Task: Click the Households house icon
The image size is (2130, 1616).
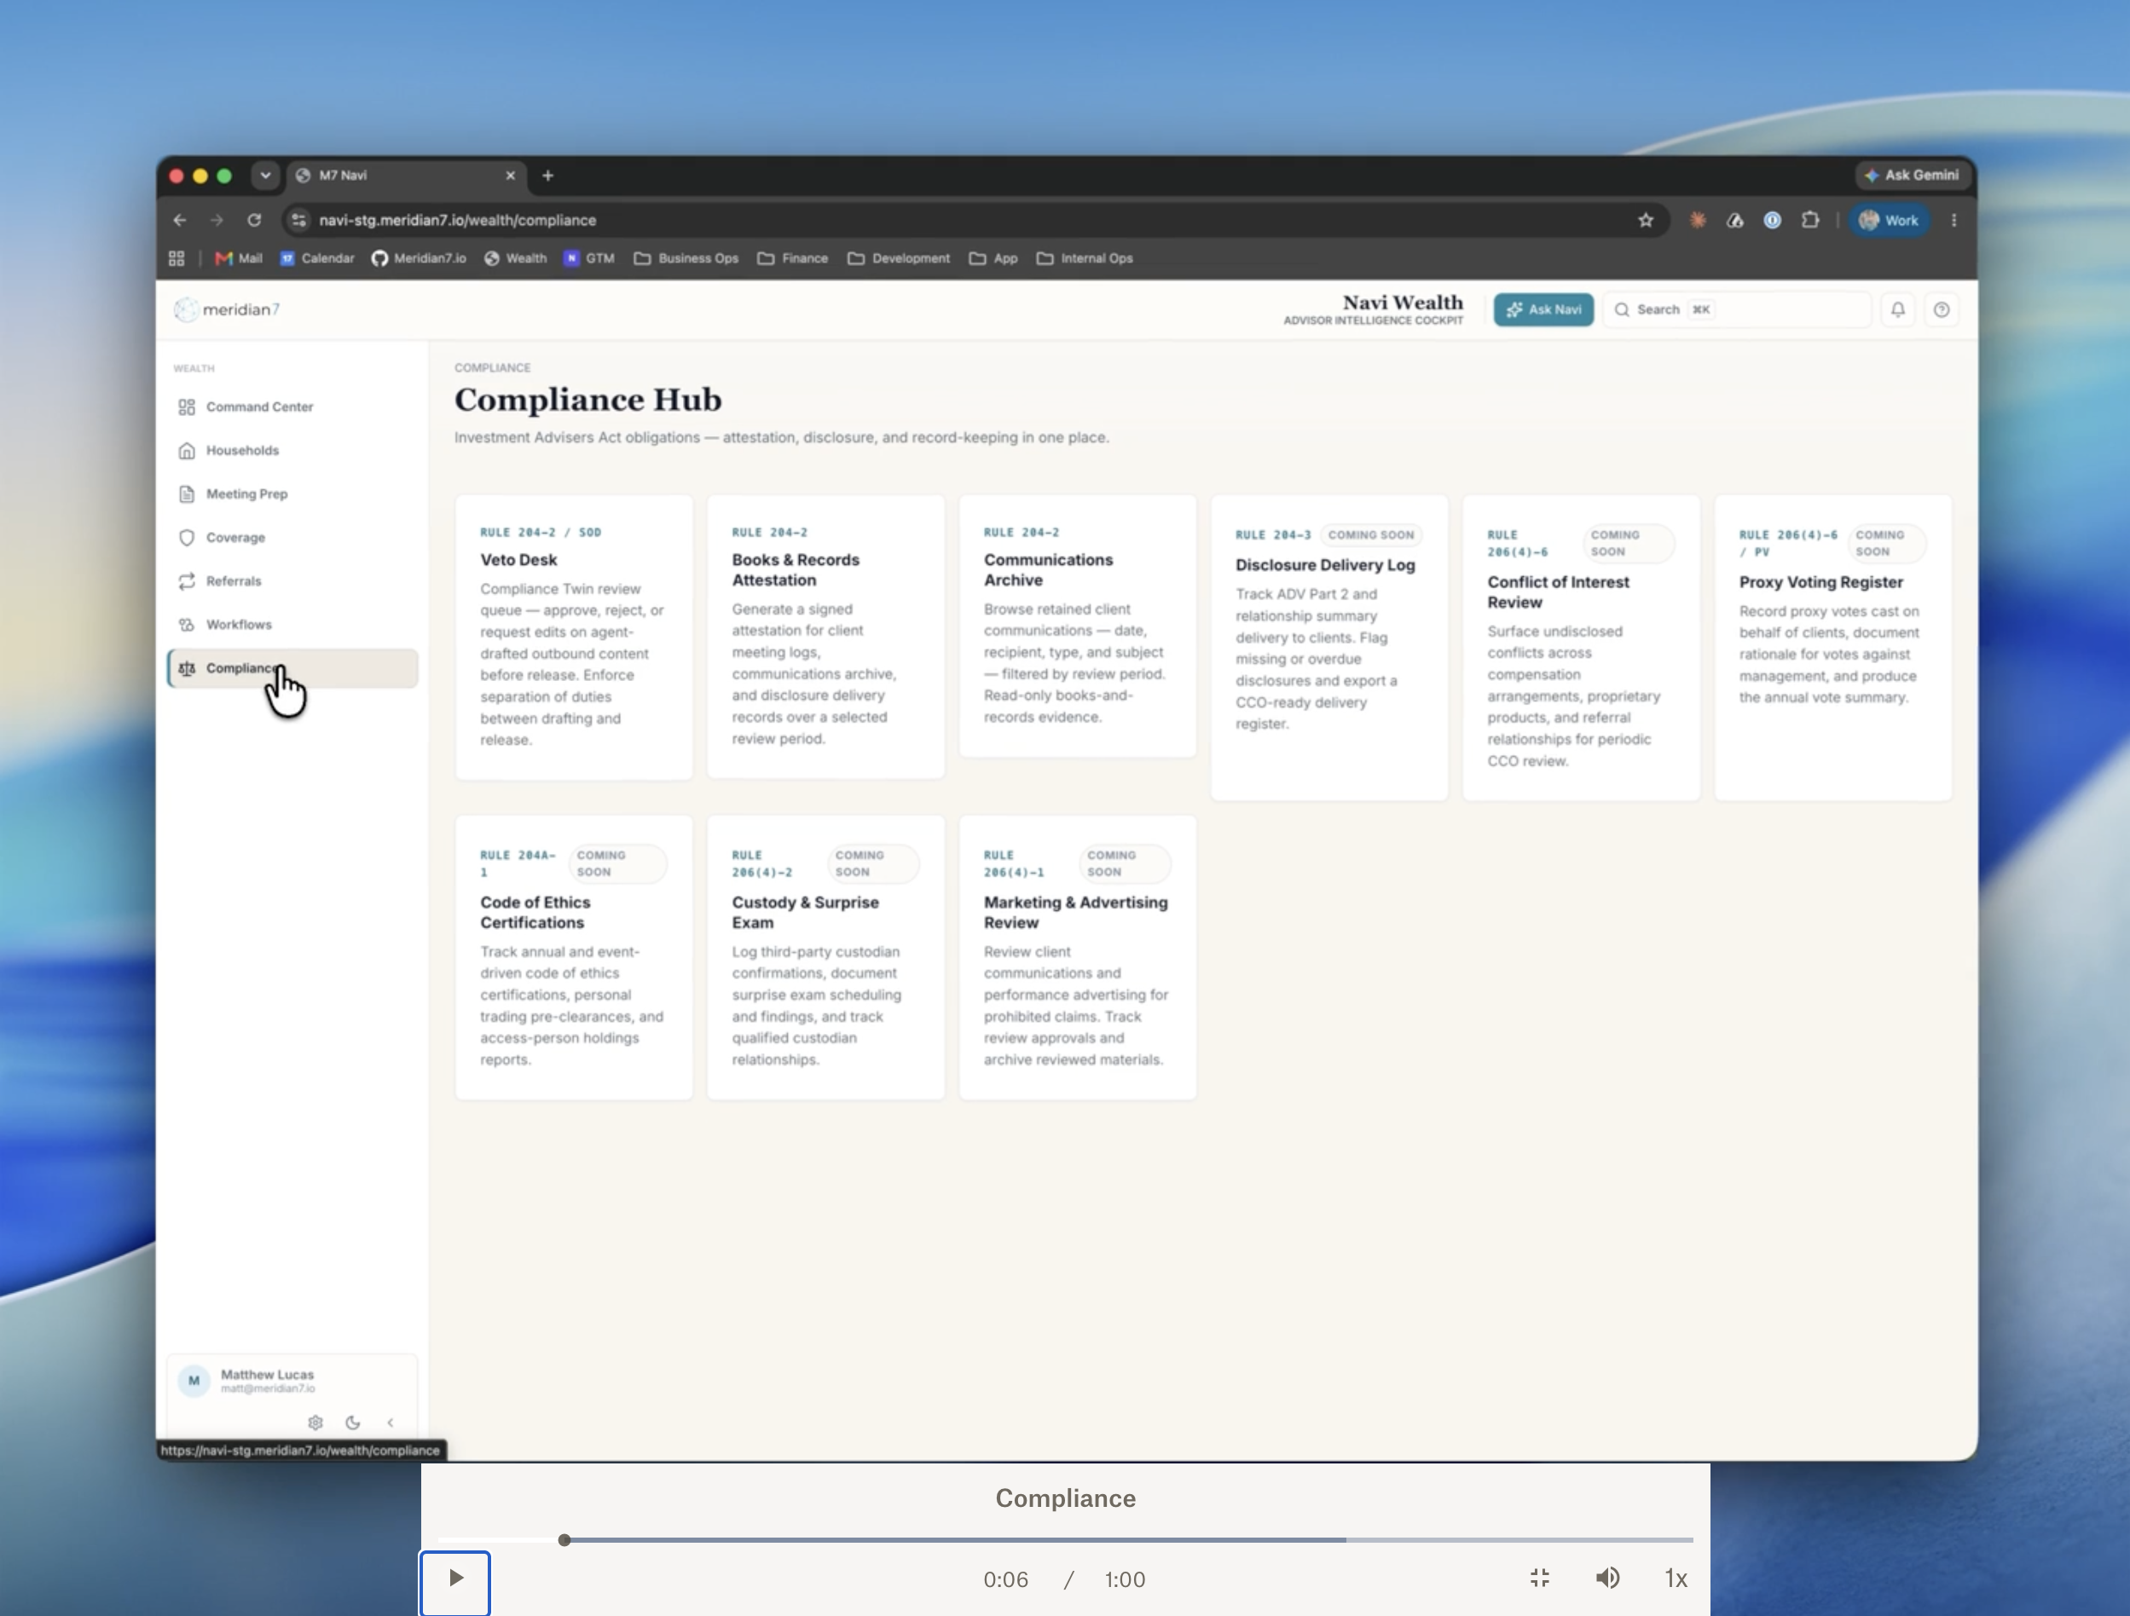Action: (x=187, y=450)
